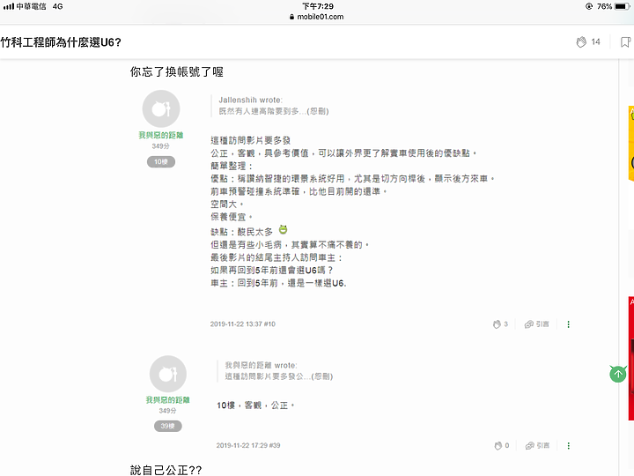Click the green emoji after 酸民太多
Image resolution: width=634 pixels, height=476 pixels.
(x=283, y=230)
